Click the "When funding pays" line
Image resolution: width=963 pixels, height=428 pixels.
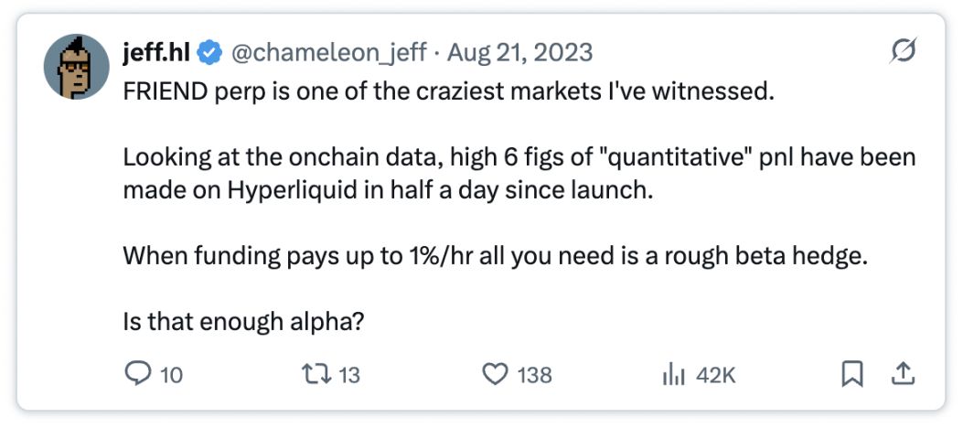494,254
